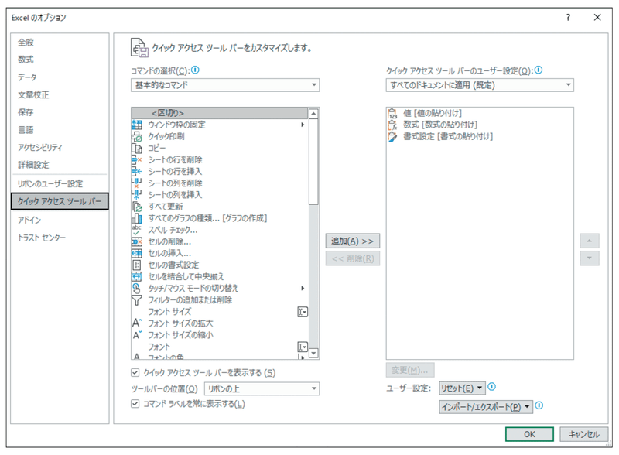Screen dimensions: 619x455
Task: Click the 書式設定 [書式の貼り付け] icon
Action: click(392, 137)
